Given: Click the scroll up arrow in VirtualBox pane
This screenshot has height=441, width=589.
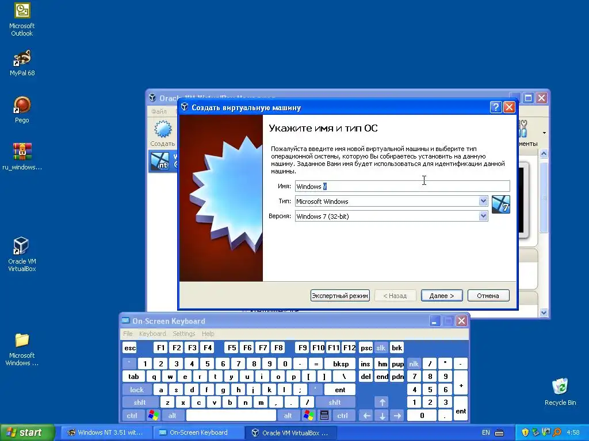Looking at the screenshot, I should (x=544, y=153).
